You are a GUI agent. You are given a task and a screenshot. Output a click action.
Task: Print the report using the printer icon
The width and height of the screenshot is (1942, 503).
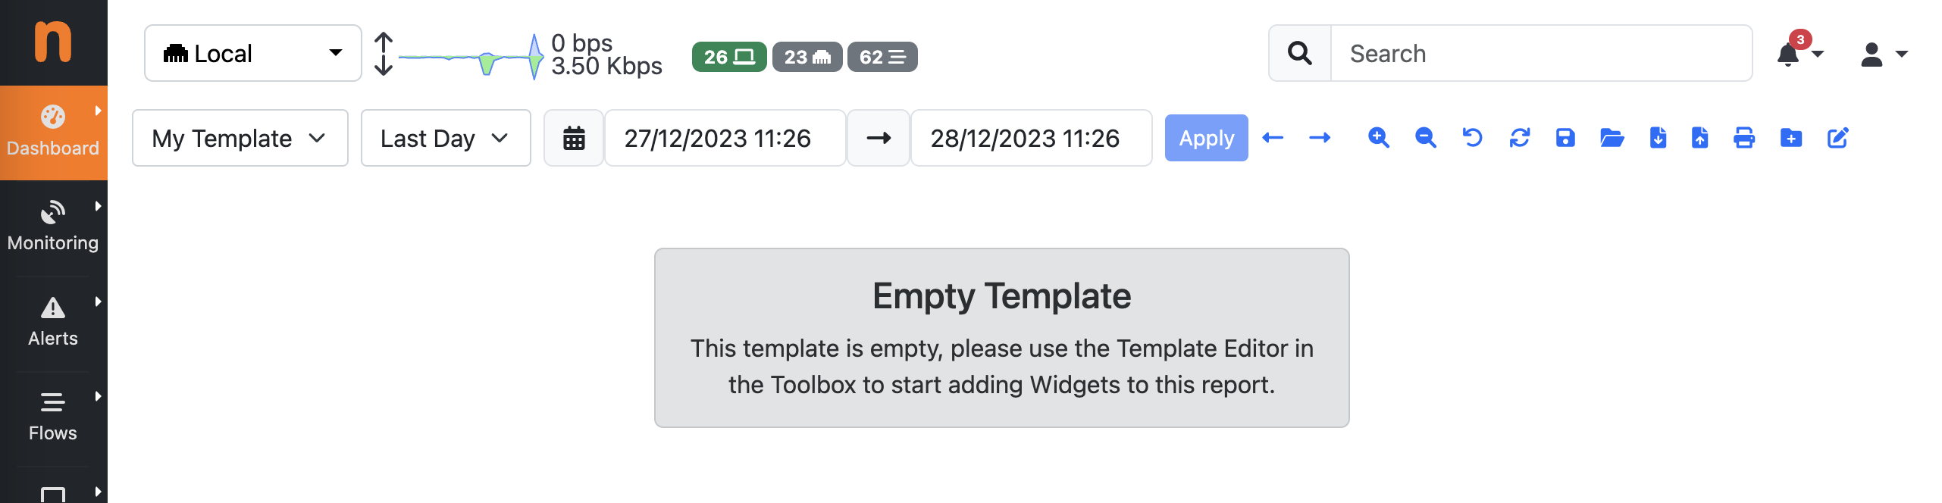1744,138
